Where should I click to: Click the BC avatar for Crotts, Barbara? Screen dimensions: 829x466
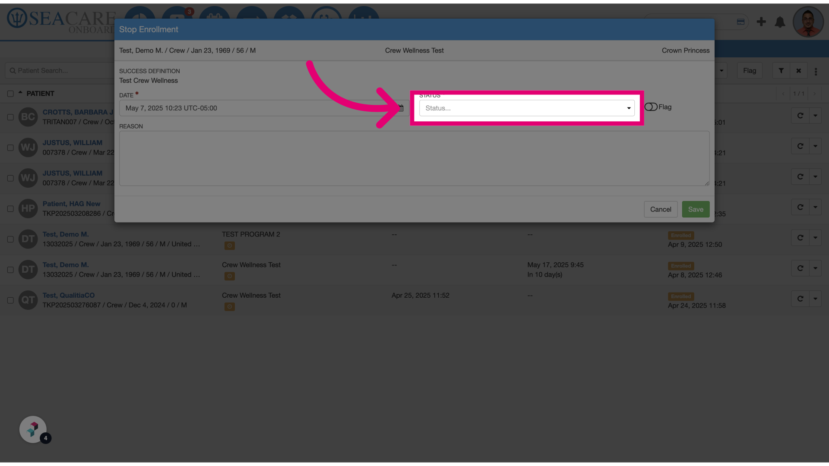coord(28,117)
